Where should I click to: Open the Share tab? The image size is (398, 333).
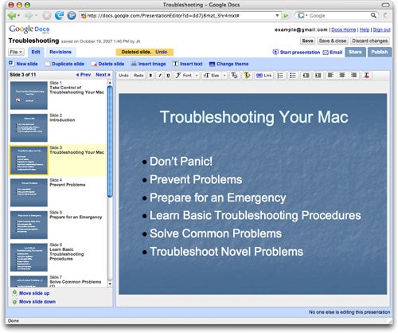pyautogui.click(x=355, y=52)
